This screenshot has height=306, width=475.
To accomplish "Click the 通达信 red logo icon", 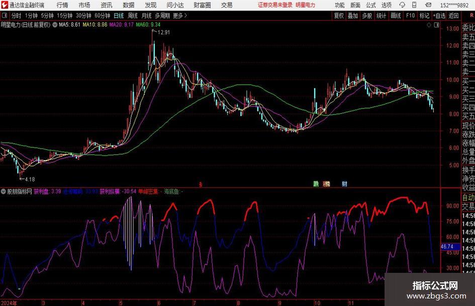I will tap(5, 5).
